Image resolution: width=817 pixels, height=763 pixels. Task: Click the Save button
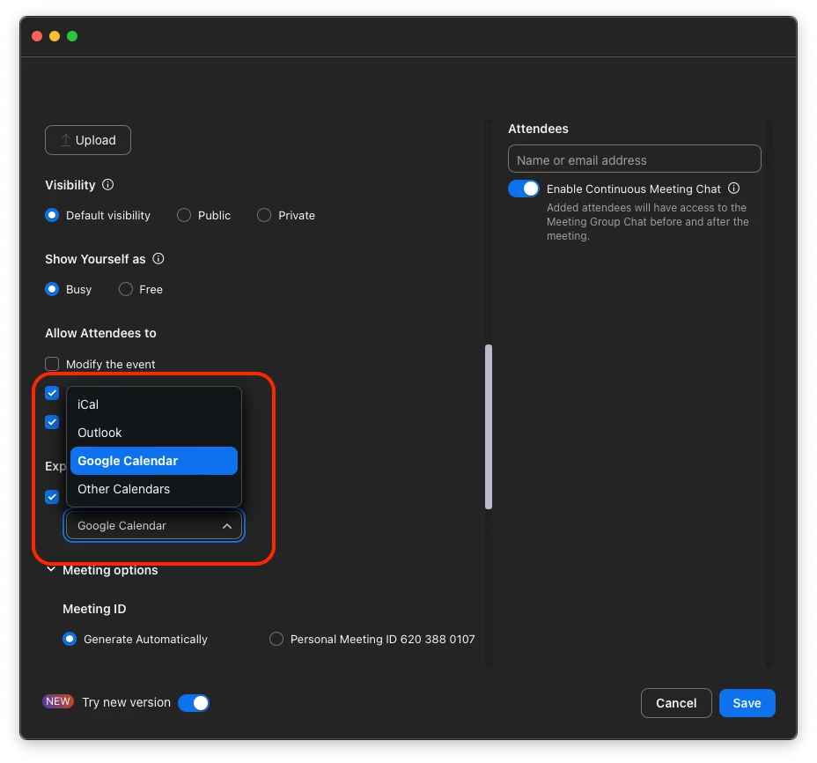point(747,703)
